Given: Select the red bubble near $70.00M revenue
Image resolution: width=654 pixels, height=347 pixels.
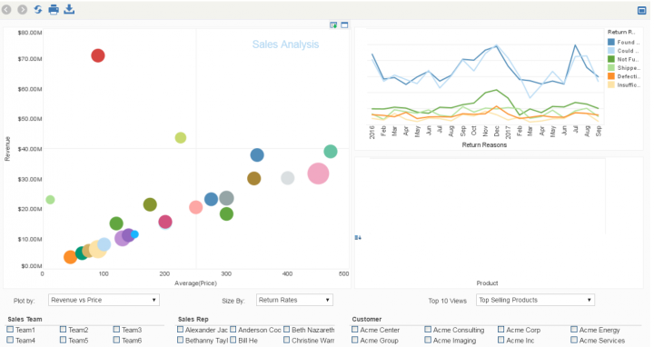Looking at the screenshot, I should point(97,55).
